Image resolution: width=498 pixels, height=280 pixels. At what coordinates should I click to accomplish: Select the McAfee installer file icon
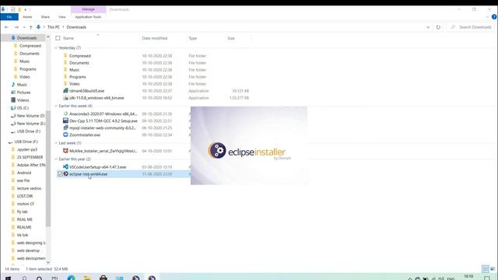(65, 151)
